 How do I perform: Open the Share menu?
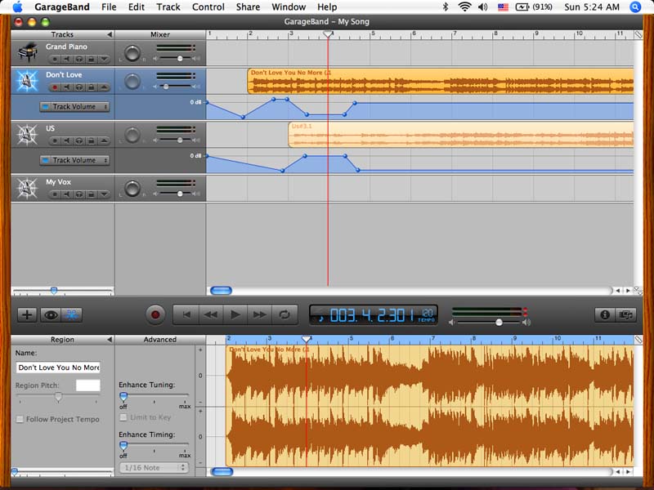click(x=248, y=7)
